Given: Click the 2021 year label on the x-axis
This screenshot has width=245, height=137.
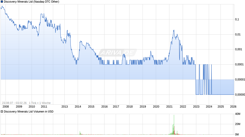Looking at the screenshot, I should point(169,107).
